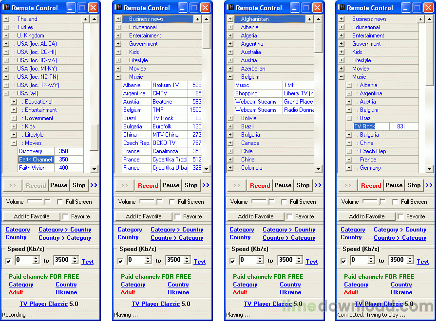Viewport: 437px width, 321px height.
Task: Enable Full Screen in the third window
Action: [284, 202]
